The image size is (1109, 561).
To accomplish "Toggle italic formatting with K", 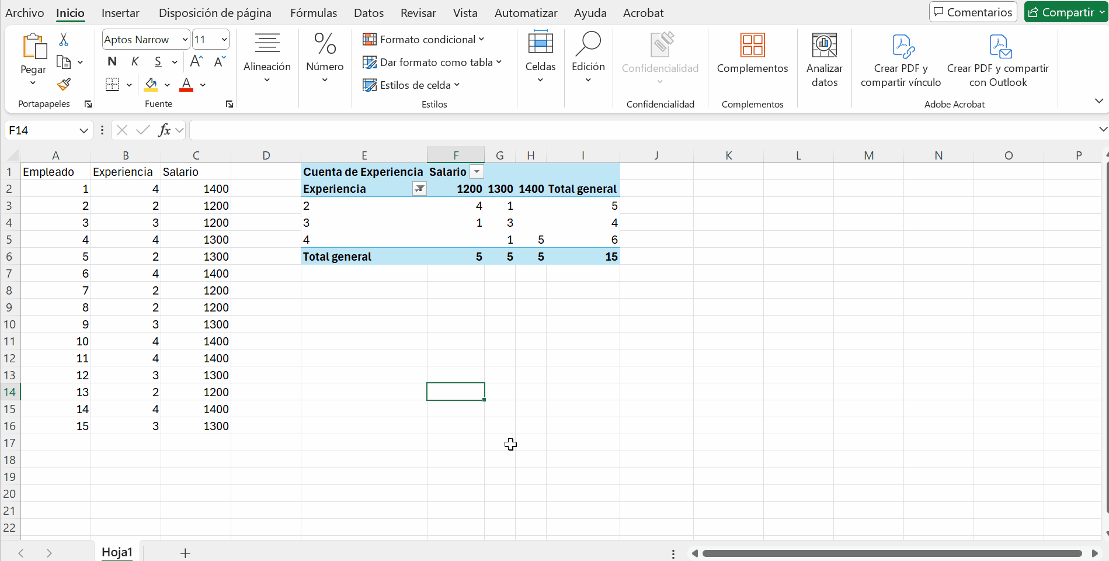I will click(x=135, y=61).
